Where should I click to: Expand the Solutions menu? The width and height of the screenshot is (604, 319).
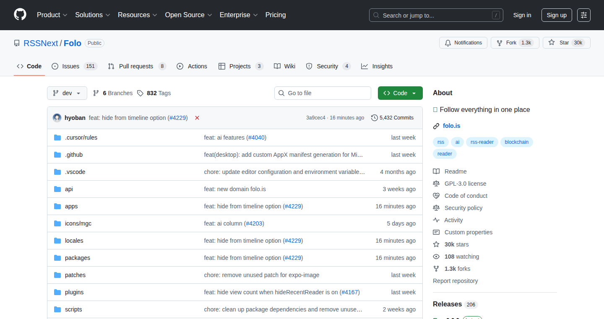pyautogui.click(x=93, y=15)
